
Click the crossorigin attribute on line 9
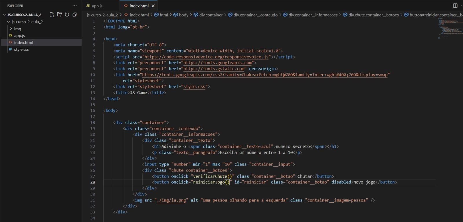(262, 69)
